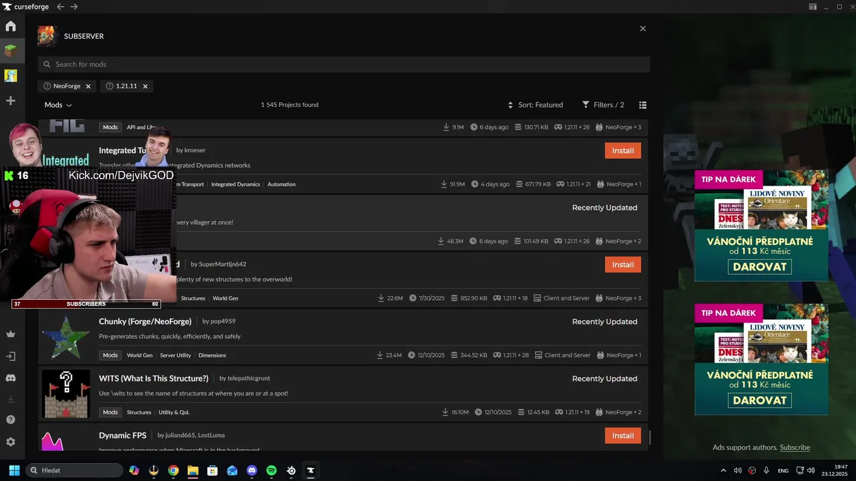
Task: Open the Windows Start menu
Action: 14,470
